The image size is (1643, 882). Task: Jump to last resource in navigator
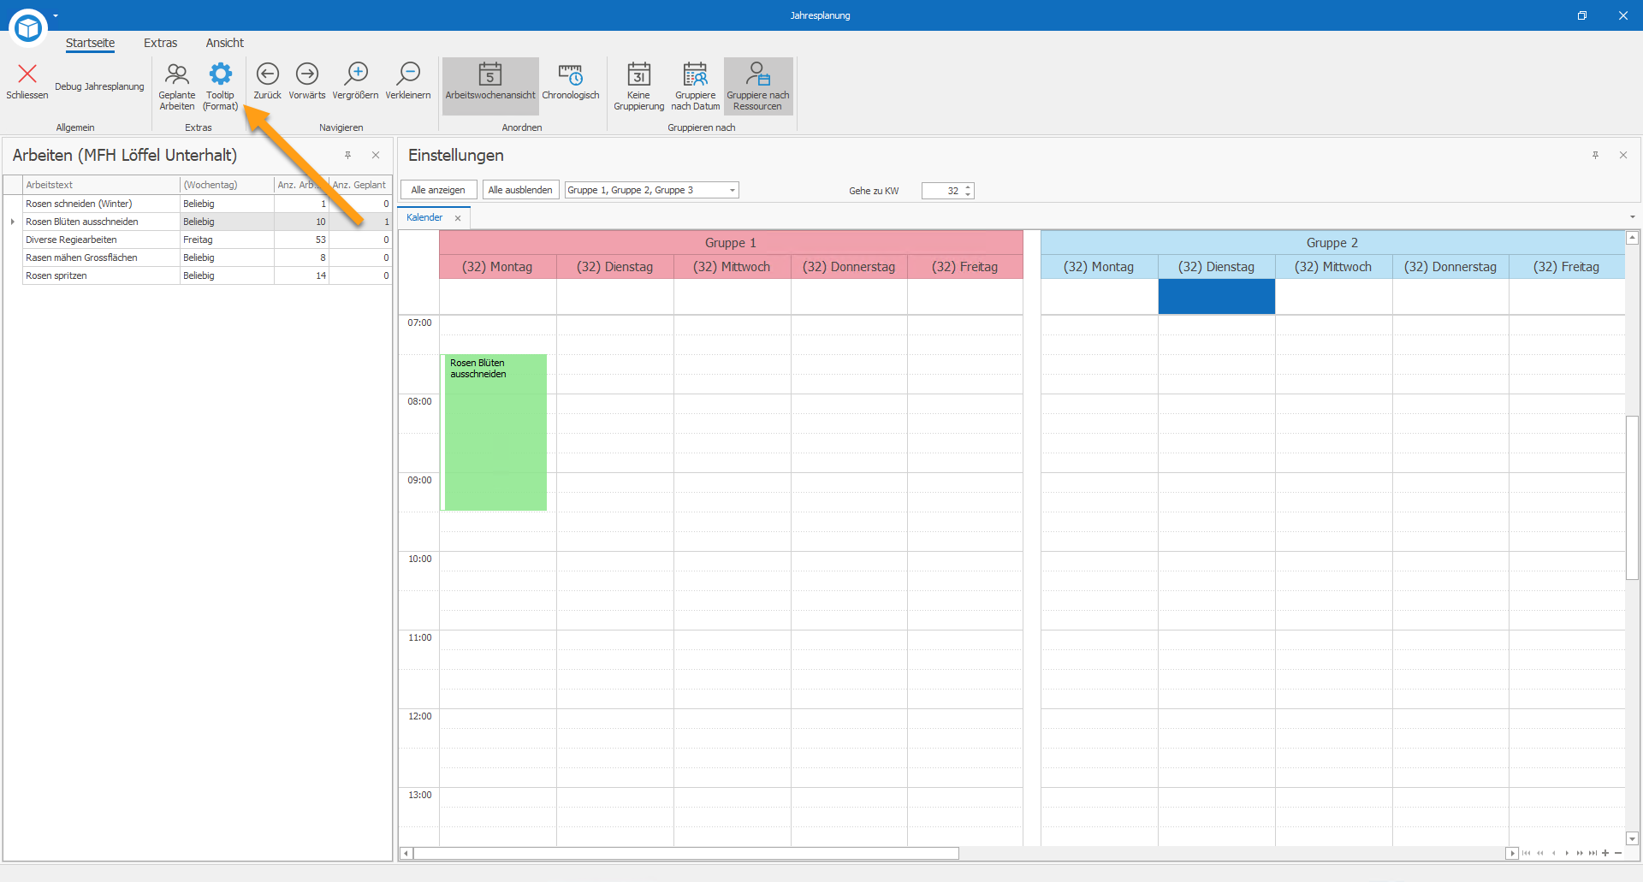tap(1593, 853)
